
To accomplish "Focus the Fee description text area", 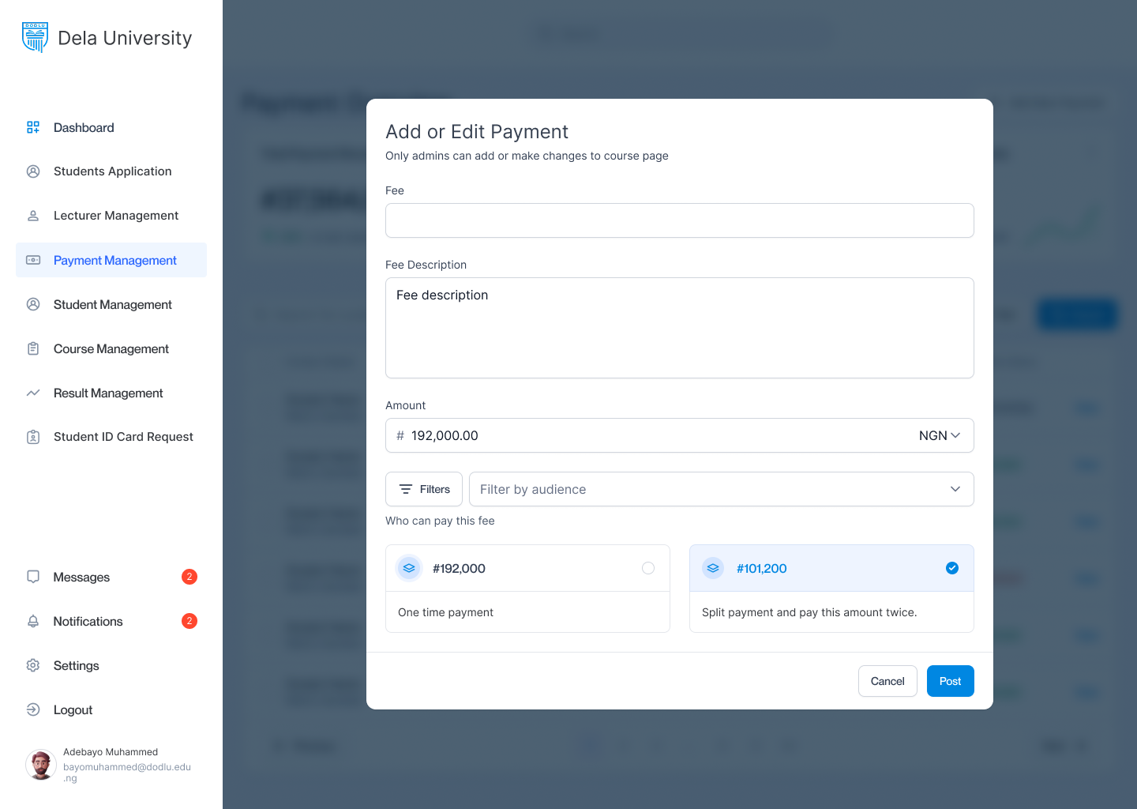I will pos(679,328).
